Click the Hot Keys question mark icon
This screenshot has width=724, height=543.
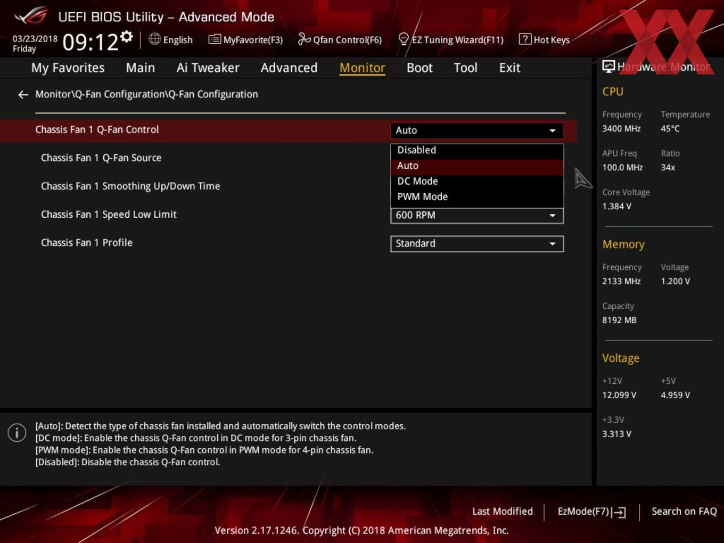point(525,39)
